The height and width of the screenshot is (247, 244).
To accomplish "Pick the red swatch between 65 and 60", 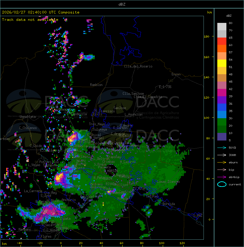I will pyautogui.click(x=222, y=41).
